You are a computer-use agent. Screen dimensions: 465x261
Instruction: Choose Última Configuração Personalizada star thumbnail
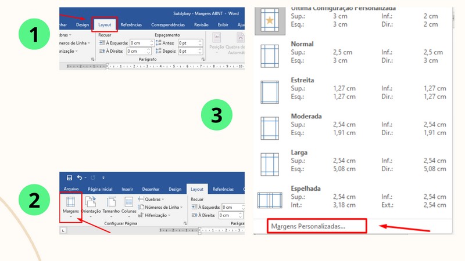[270, 20]
